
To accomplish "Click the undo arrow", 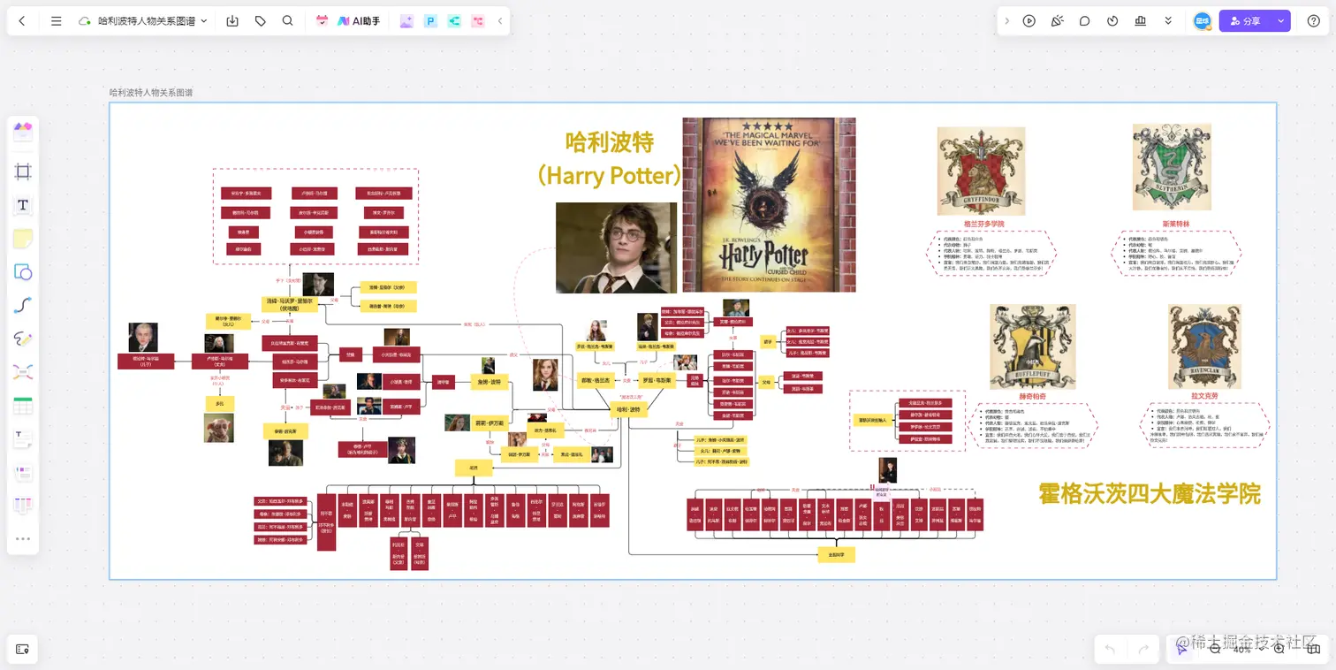I will [x=1110, y=649].
